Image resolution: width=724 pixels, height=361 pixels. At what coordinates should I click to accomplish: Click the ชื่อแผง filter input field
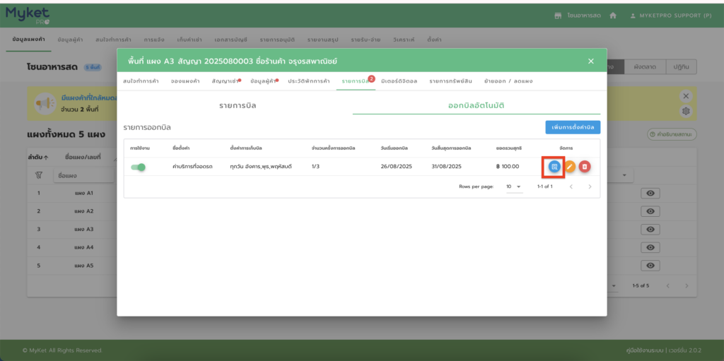[x=83, y=175]
